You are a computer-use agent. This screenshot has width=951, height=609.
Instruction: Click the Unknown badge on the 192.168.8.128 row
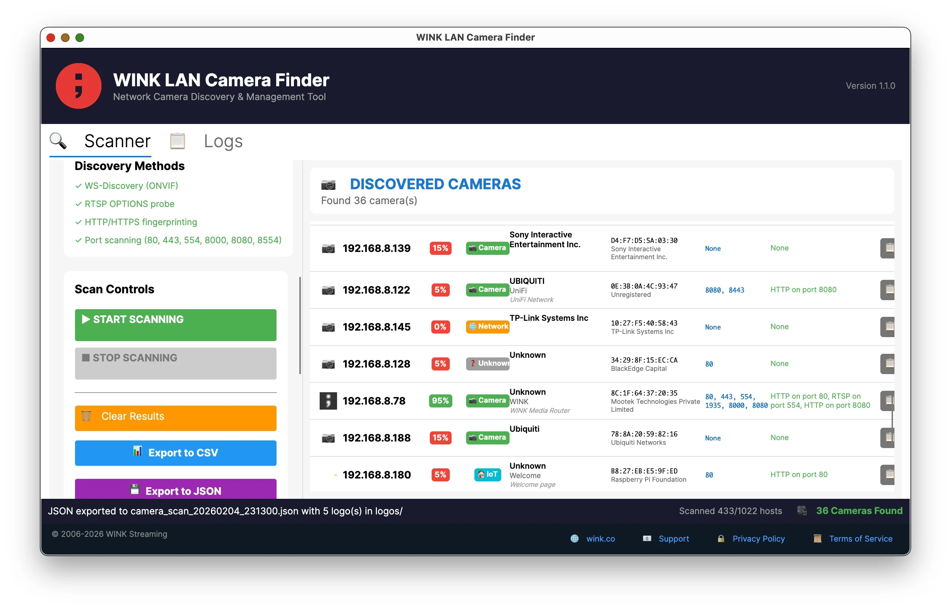[487, 364]
